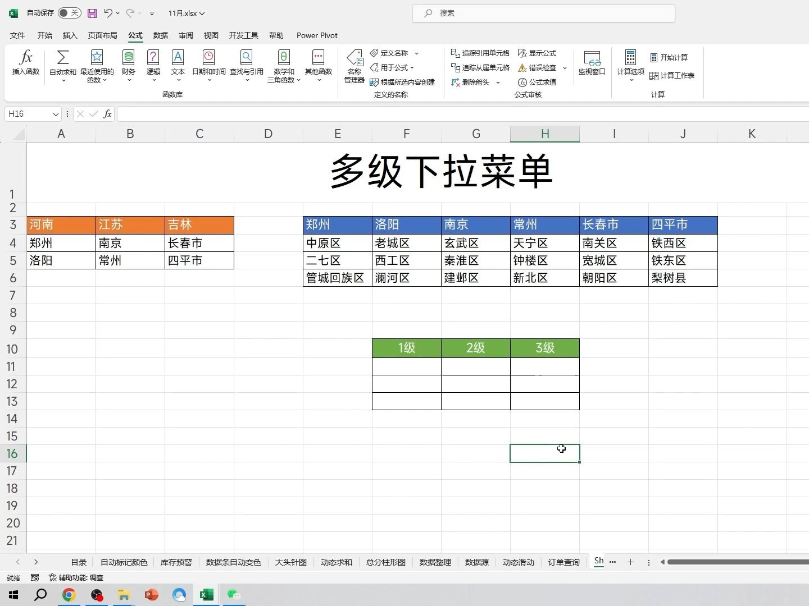Expand the Define Name (定义名称) dropdown arrow
This screenshot has height=606, width=809.
(416, 53)
